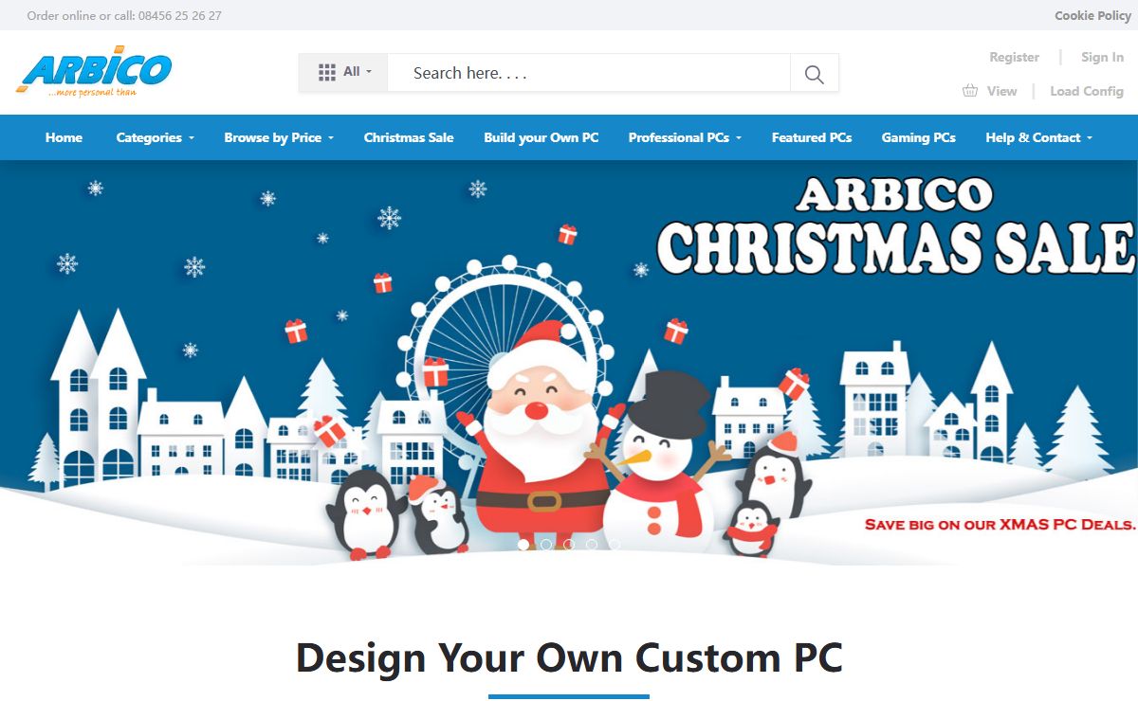This screenshot has width=1138, height=701.
Task: Expand the Help & Contact menu
Action: tap(1038, 137)
